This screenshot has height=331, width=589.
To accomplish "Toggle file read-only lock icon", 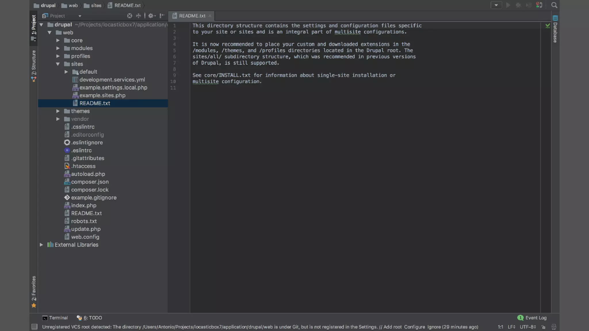I will coord(543,327).
